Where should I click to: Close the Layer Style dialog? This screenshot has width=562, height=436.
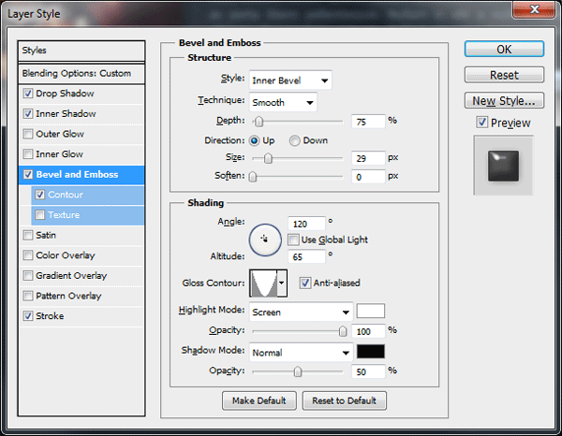click(x=534, y=9)
